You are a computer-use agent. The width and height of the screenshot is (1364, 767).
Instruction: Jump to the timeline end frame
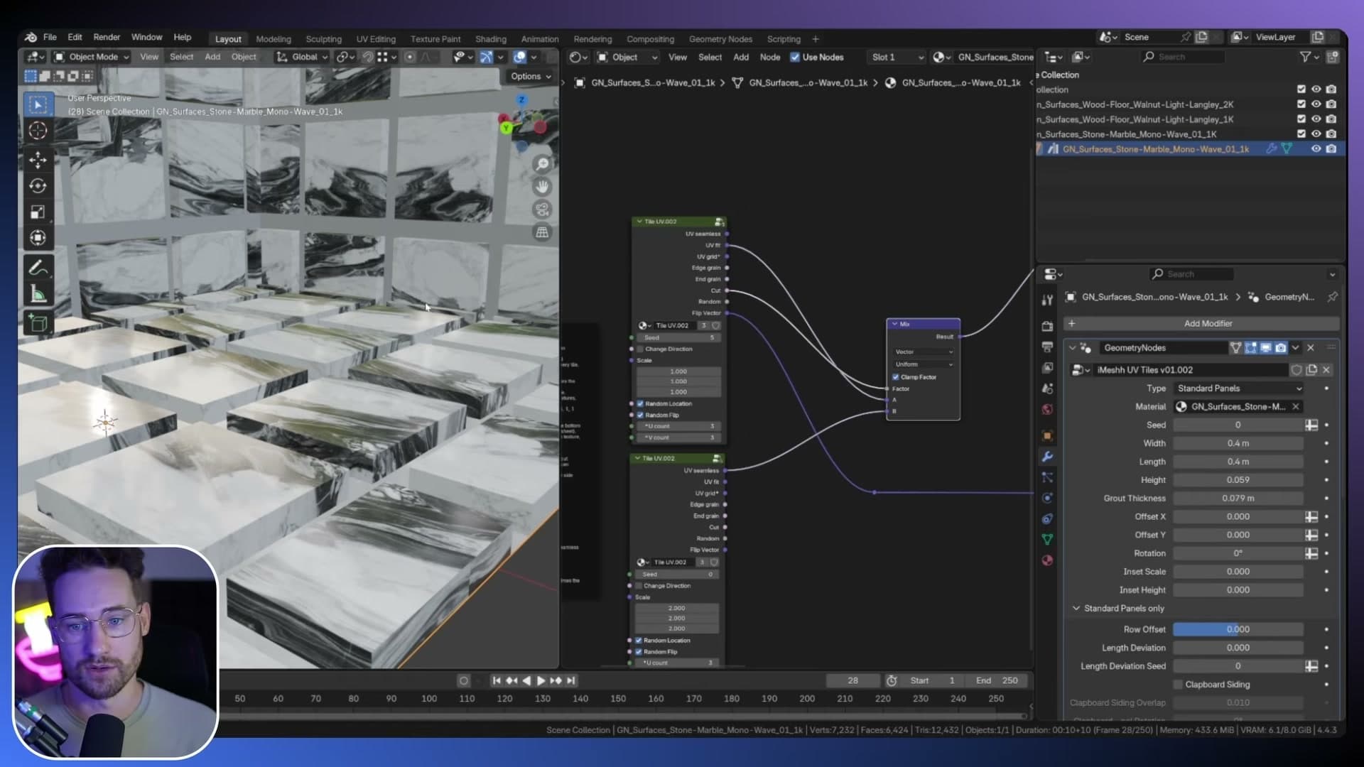[x=571, y=680]
